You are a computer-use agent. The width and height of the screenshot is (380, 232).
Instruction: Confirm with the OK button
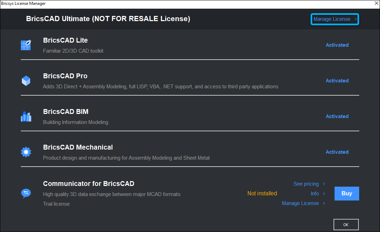click(x=346, y=224)
